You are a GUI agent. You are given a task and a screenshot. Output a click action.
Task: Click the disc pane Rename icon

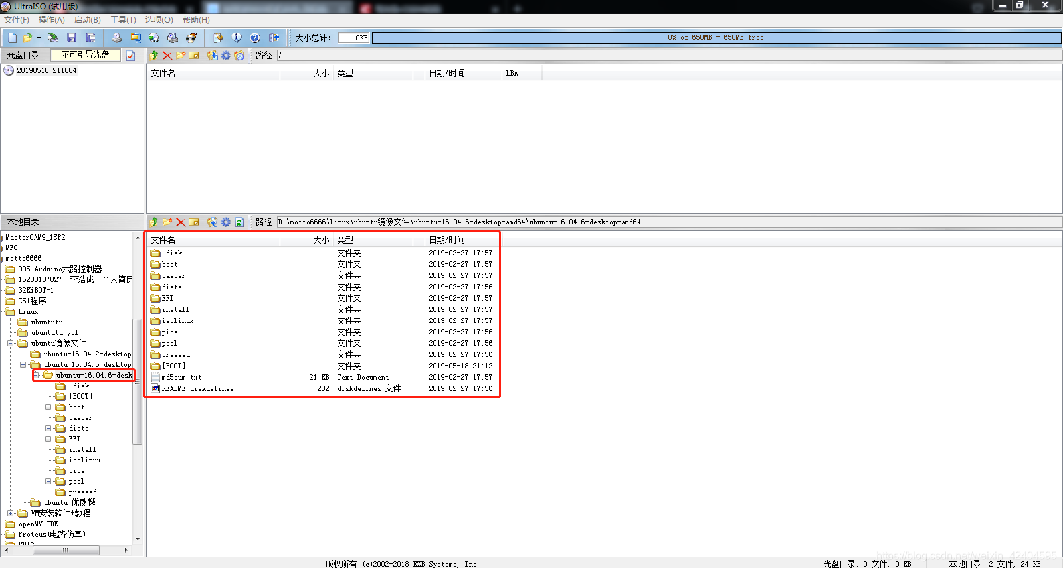pos(194,56)
